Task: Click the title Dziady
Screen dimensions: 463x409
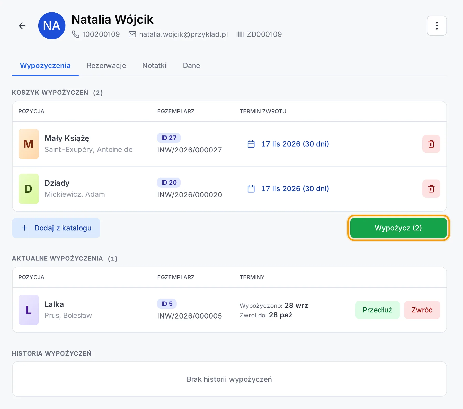Action: 57,183
